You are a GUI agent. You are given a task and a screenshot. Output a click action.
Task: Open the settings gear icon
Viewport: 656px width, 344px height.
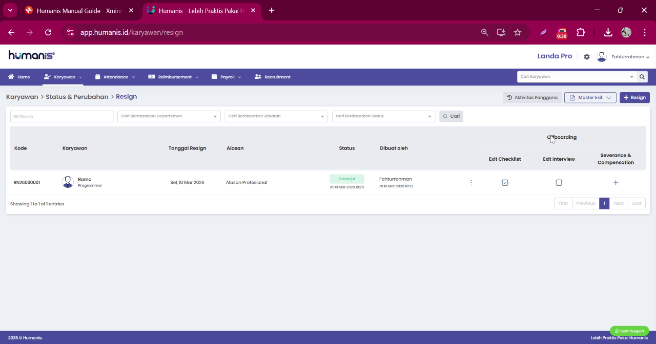point(587,57)
